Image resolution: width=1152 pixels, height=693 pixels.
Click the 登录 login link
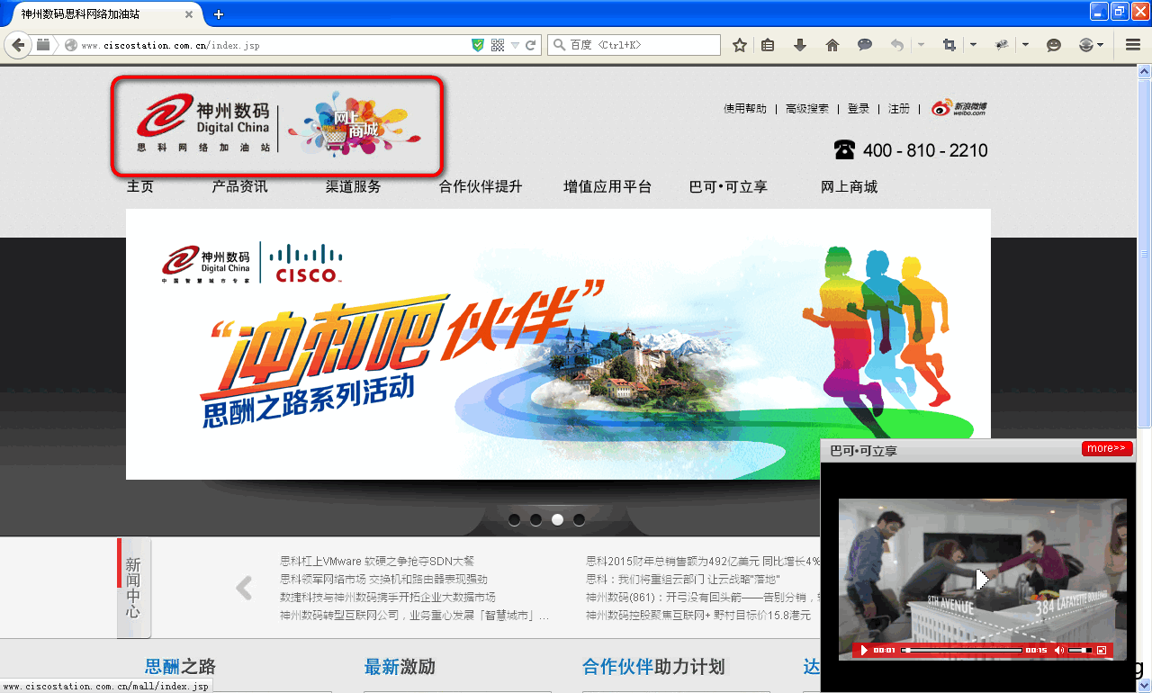859,109
